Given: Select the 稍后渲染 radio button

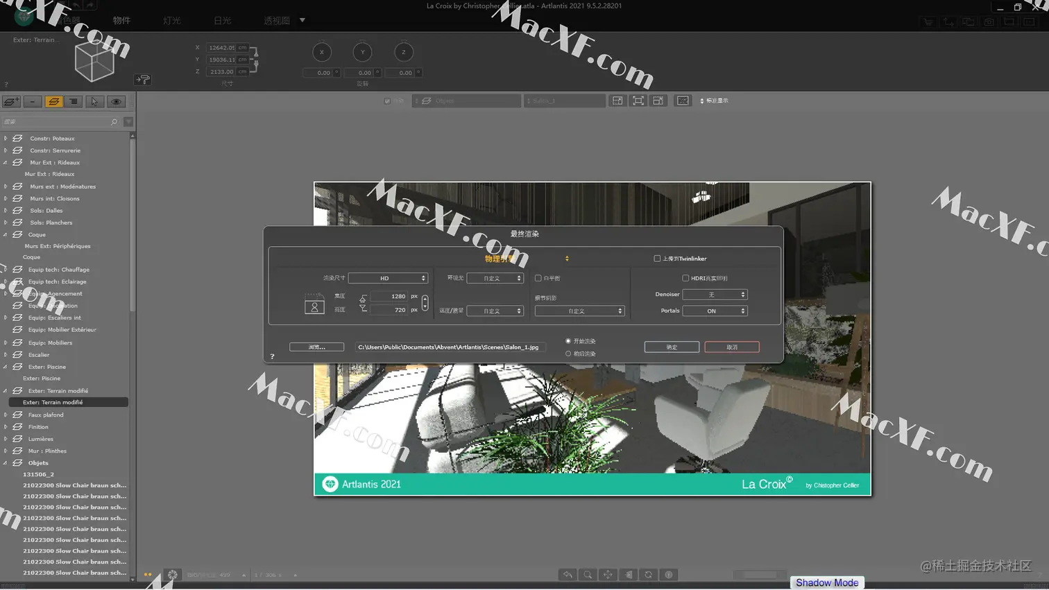Looking at the screenshot, I should pos(568,354).
